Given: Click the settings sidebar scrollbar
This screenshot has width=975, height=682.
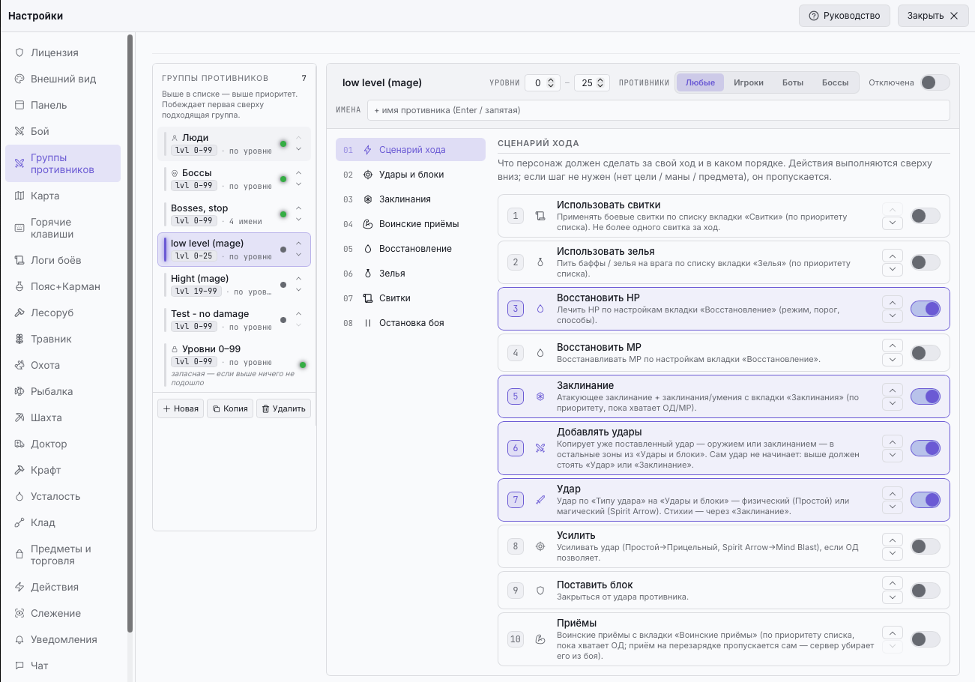Looking at the screenshot, I should (130, 334).
